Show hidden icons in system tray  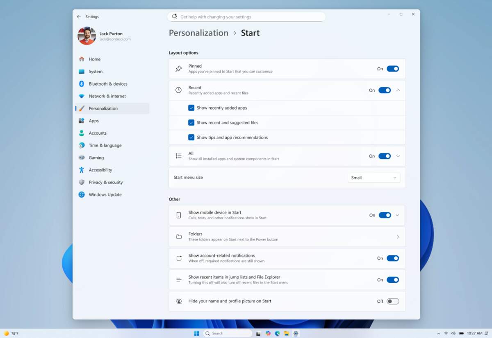pyautogui.click(x=438, y=333)
